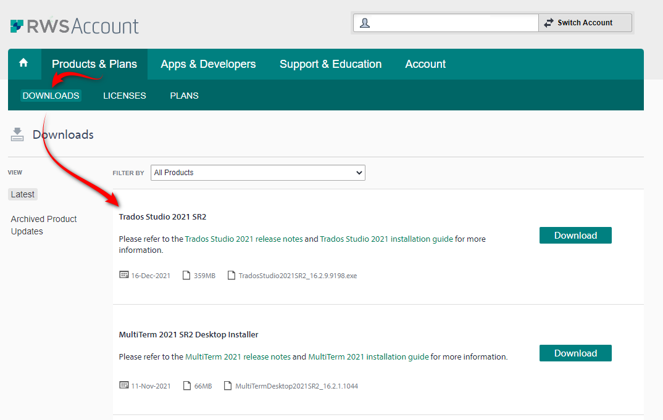
Task: Click calendar icon beside 11-Nov-2021
Action: pyautogui.click(x=124, y=385)
